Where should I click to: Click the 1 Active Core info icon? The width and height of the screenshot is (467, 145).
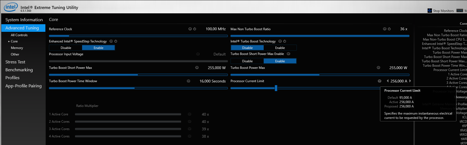[189, 114]
